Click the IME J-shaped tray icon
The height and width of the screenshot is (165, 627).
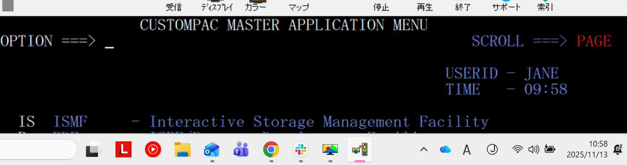(x=492, y=149)
